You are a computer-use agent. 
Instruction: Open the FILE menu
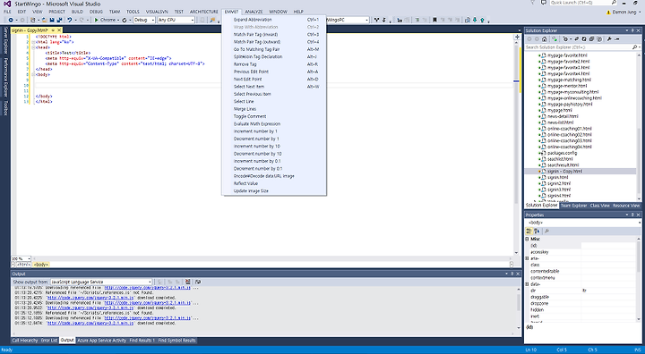pyautogui.click(x=7, y=12)
